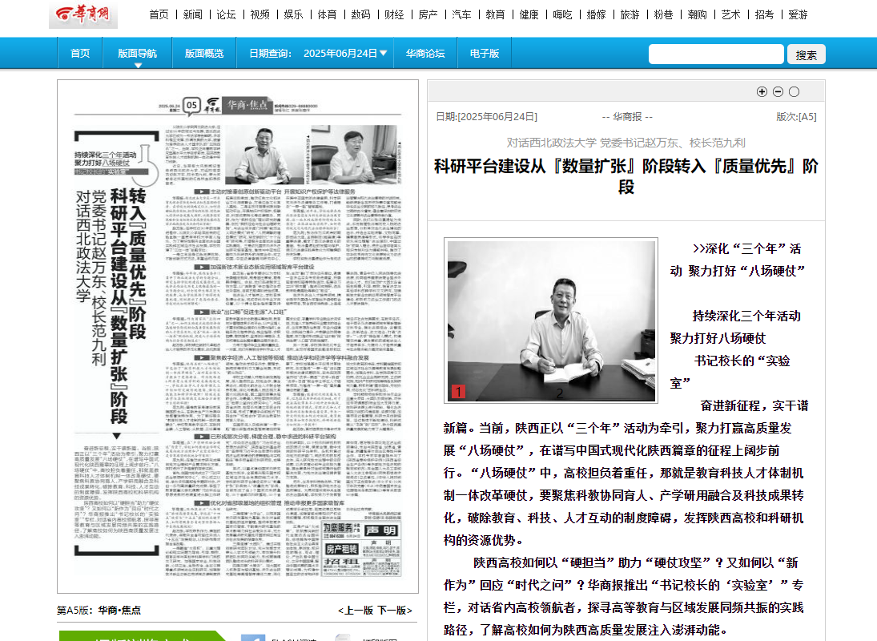Expand the date query dropdown arrow
Image resolution: width=877 pixels, height=641 pixels.
pyautogui.click(x=383, y=54)
